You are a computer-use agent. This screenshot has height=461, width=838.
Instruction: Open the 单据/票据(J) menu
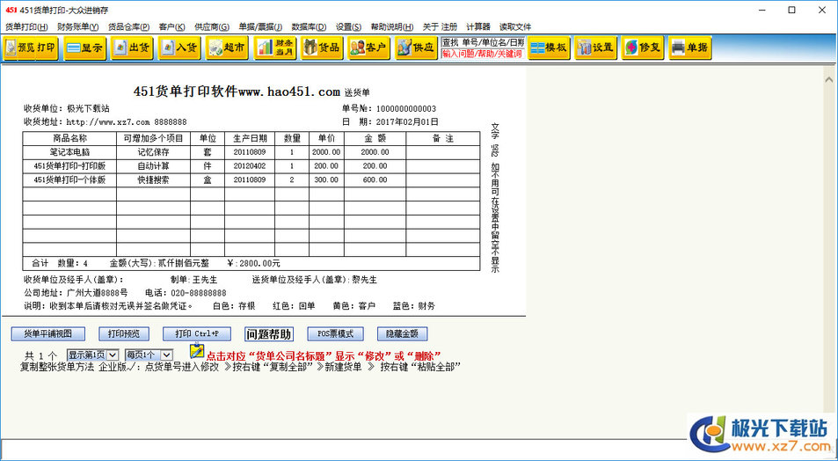(x=260, y=26)
